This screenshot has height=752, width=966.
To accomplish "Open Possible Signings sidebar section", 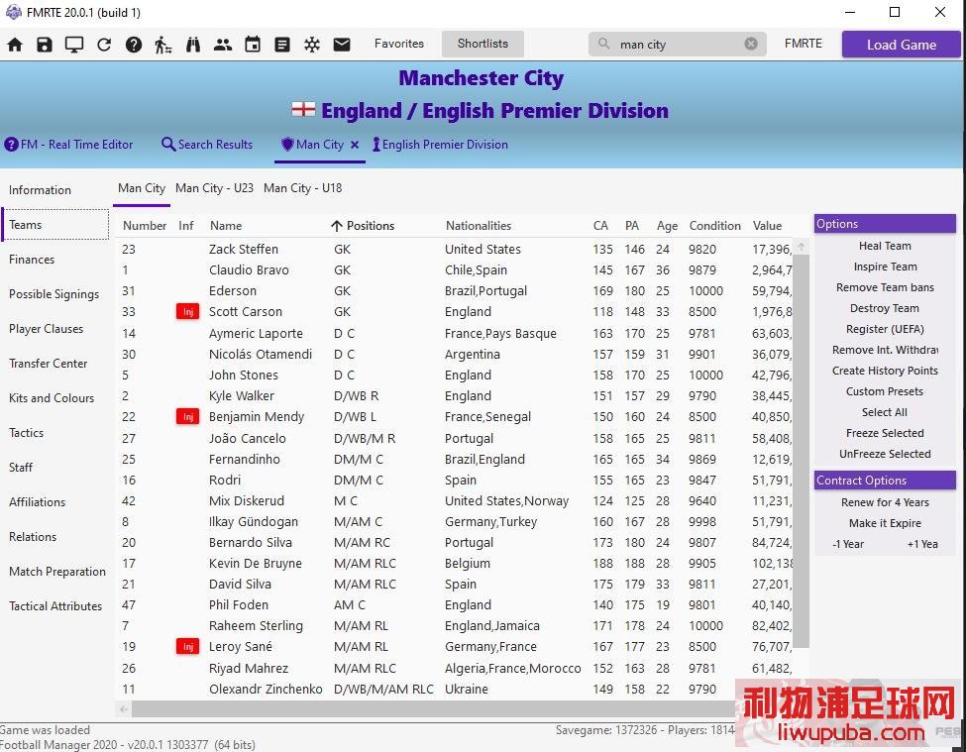I will pyautogui.click(x=54, y=294).
